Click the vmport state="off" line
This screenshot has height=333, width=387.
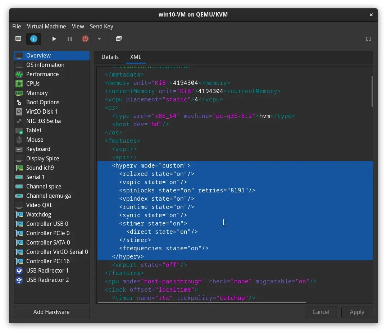point(149,265)
